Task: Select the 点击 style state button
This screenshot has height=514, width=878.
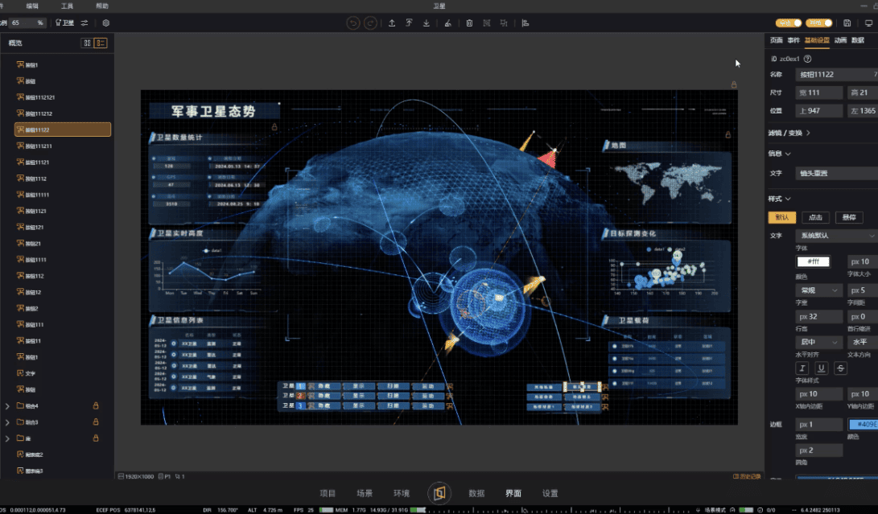Action: (815, 217)
